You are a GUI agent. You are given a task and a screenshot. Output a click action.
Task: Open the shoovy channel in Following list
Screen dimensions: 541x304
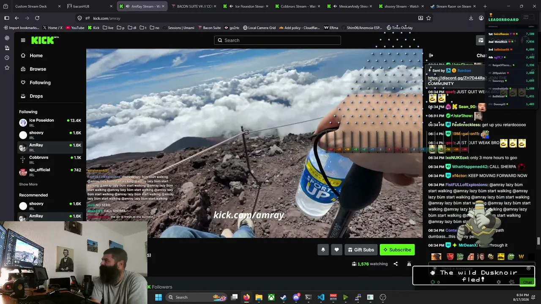tap(50, 135)
